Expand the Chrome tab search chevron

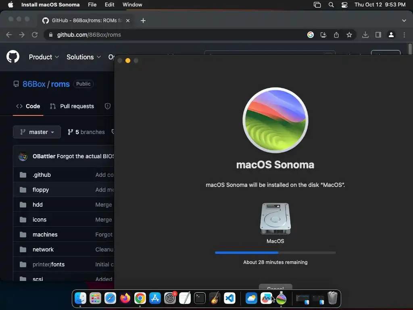click(404, 21)
